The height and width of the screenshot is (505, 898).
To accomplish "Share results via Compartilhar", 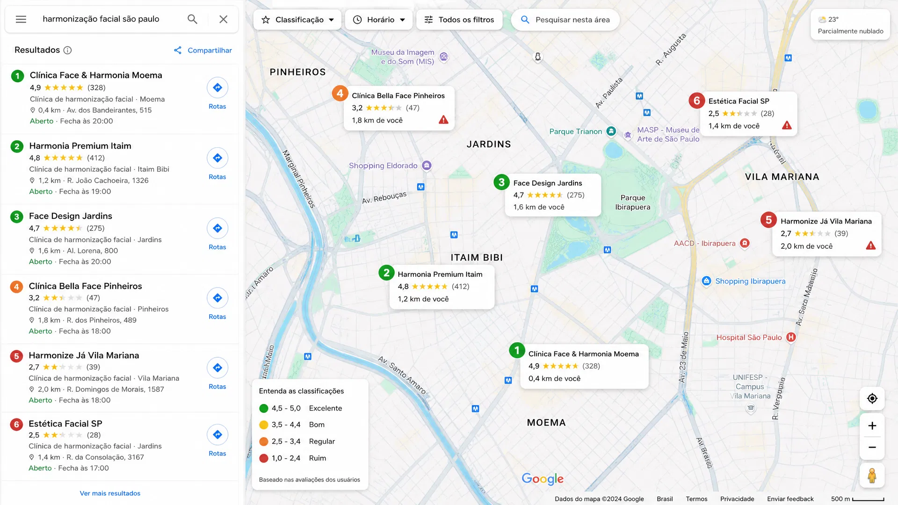I will [x=203, y=50].
